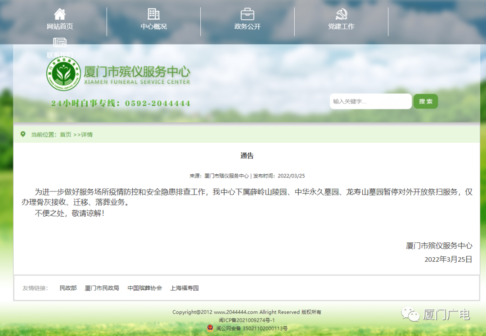
Task: Click the party emblem icon for 党建工作
Action: 341,14
